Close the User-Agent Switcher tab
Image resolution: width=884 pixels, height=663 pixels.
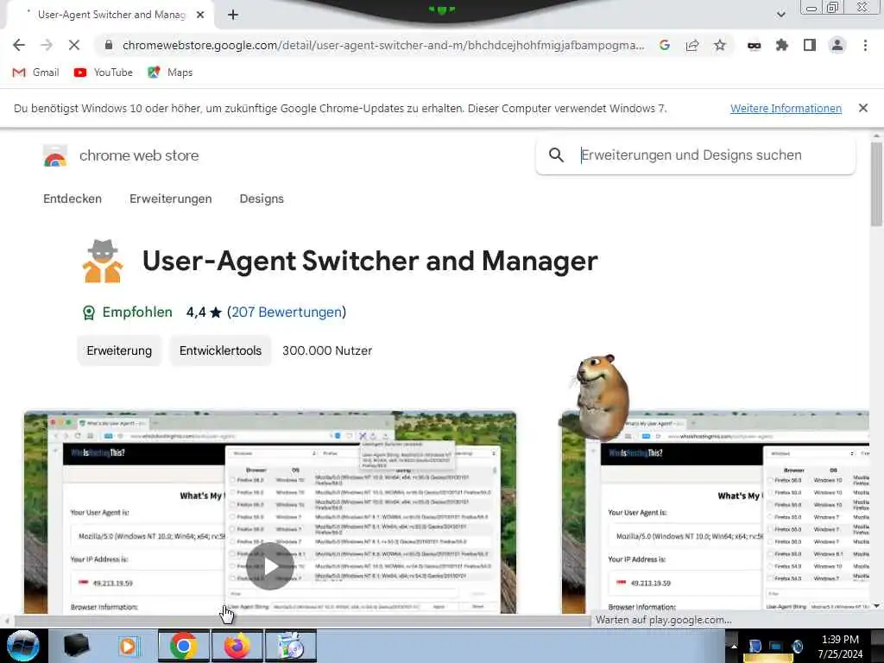200,16
